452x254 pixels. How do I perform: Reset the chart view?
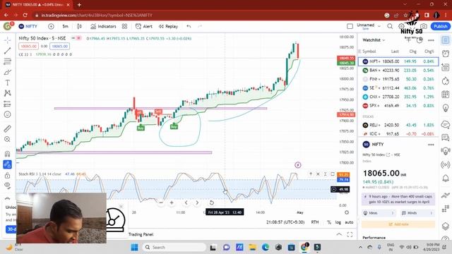(x=212, y=202)
